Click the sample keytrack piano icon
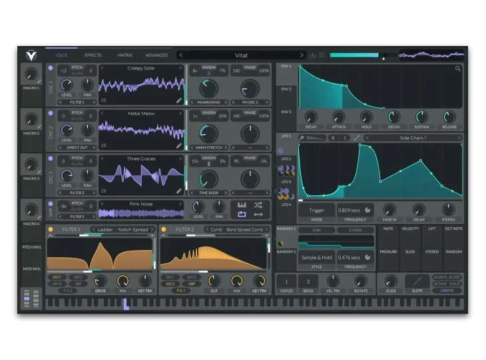The height and width of the screenshot is (360, 486). 241,205
